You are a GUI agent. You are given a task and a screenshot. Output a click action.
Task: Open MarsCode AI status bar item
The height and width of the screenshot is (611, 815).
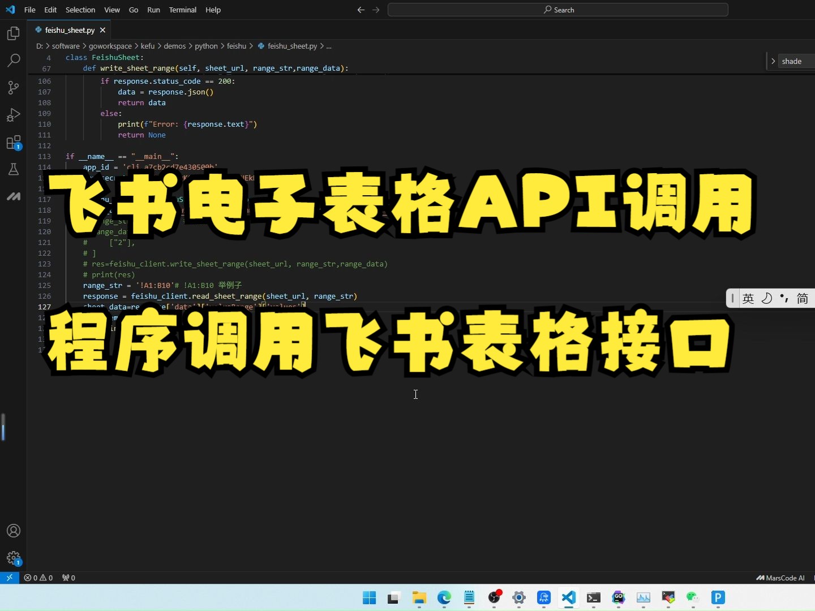click(780, 578)
